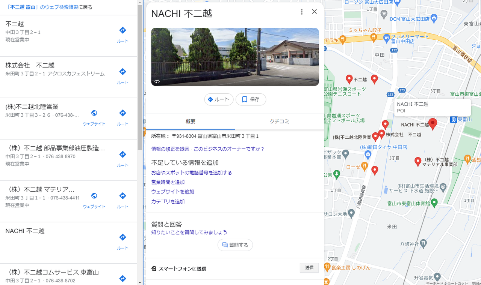Screen dimensions: 481x285
Task: Click the results list scroll-up arrow
Action: (140, 2)
